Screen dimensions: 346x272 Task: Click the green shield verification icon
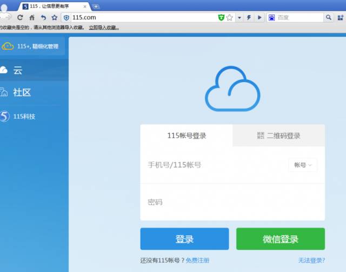coord(221,17)
